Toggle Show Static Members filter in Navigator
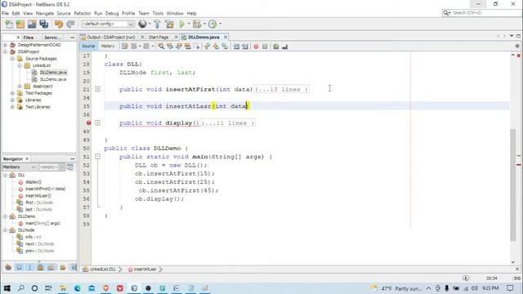 pyautogui.click(x=29, y=267)
